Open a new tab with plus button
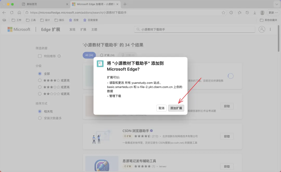The image size is (281, 172). pos(125,4)
